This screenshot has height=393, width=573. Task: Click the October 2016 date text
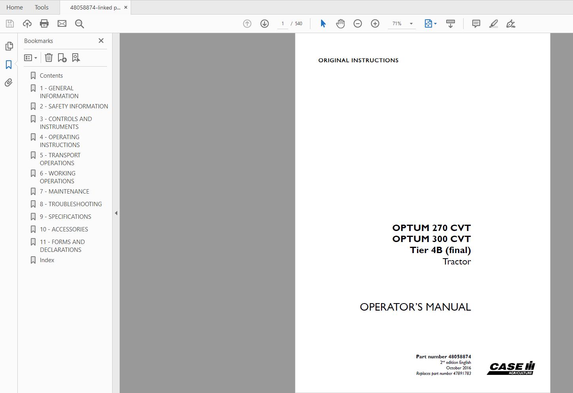458,368
